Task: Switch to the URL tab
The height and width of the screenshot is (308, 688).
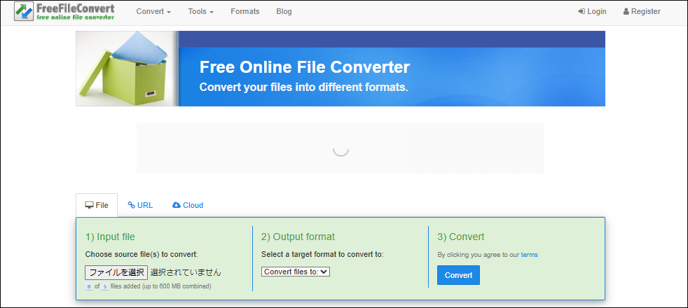Action: click(x=140, y=205)
